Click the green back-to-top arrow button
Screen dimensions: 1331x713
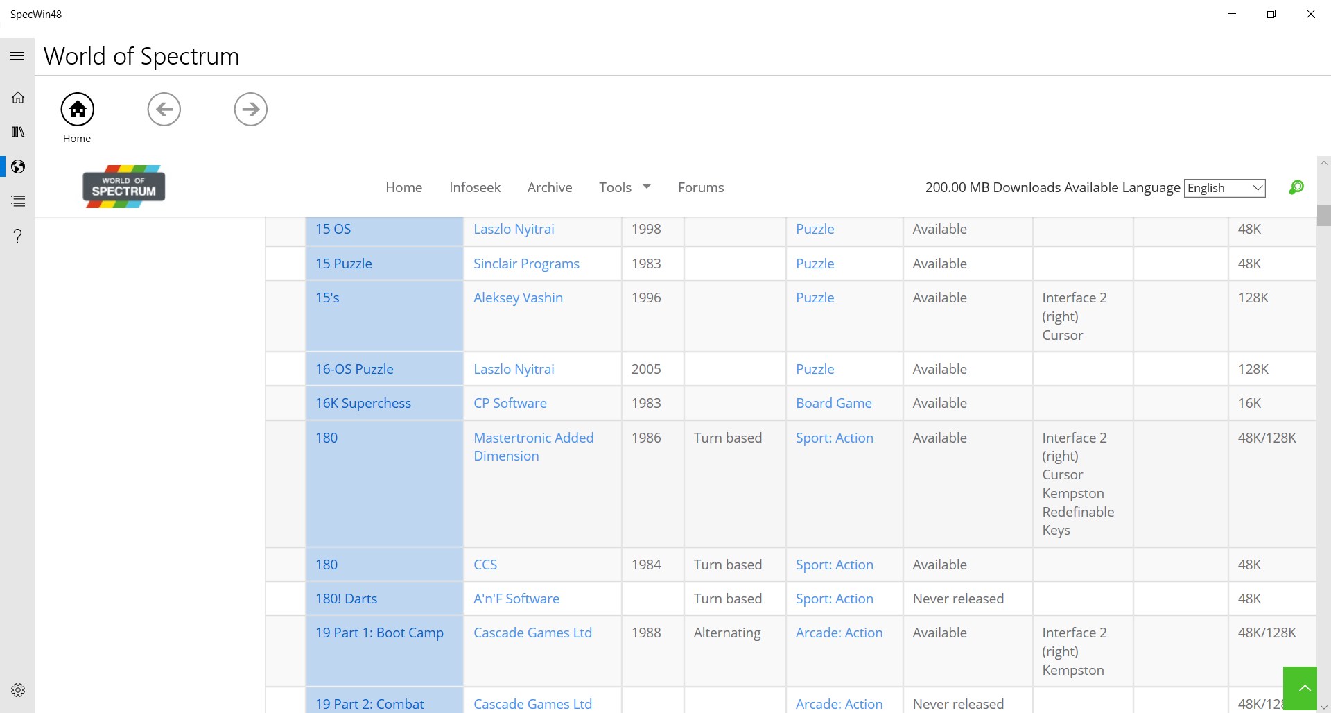click(1300, 688)
